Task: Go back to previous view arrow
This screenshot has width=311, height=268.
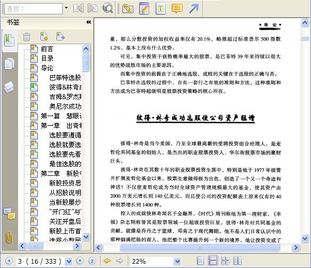Action: click(x=107, y=261)
